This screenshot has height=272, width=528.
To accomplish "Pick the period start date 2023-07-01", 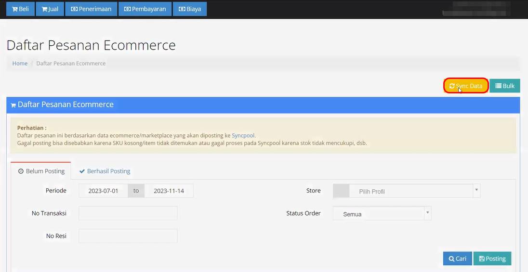I will (103, 191).
